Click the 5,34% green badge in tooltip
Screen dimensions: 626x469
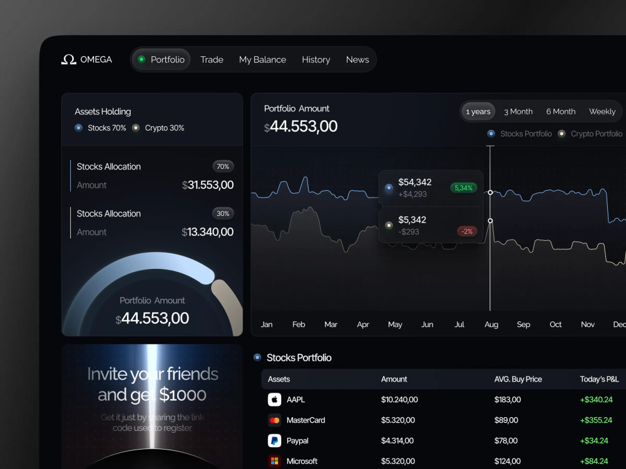[x=463, y=188]
